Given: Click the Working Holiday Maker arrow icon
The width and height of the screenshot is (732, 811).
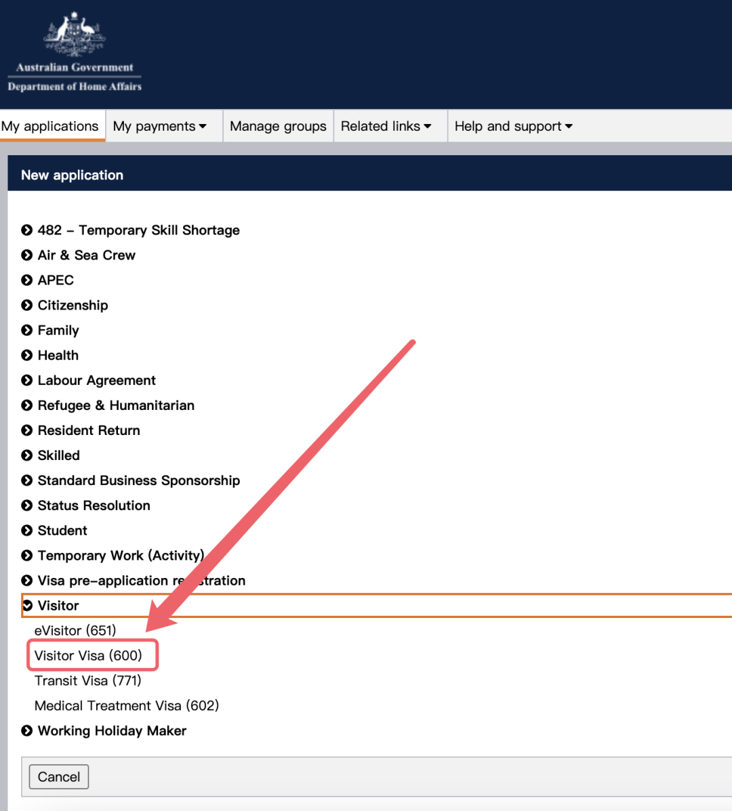Looking at the screenshot, I should [27, 730].
